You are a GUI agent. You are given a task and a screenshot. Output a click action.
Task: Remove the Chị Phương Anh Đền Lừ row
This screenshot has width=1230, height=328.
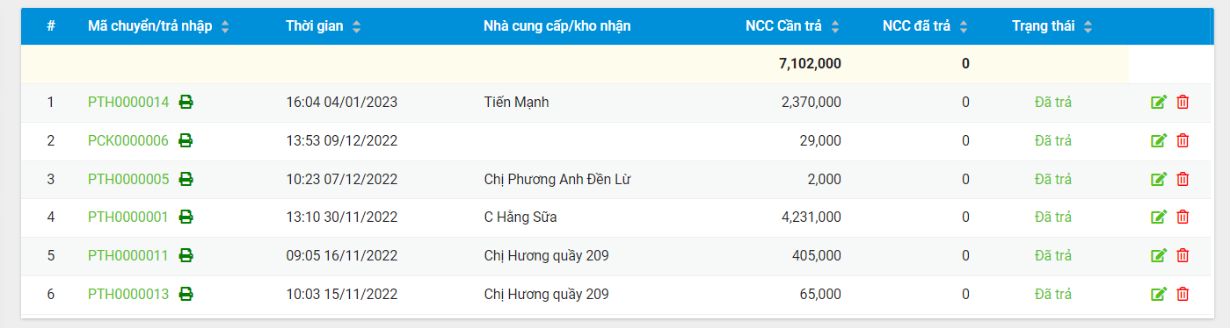point(1183,180)
